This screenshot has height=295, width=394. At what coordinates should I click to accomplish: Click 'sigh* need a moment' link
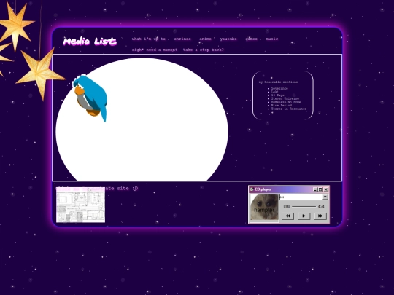(x=155, y=50)
